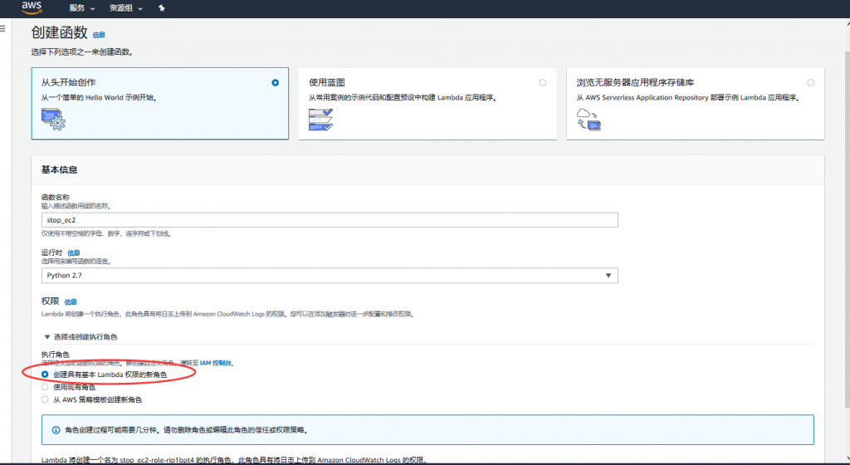Open the Python 2.7 runtime dropdown
This screenshot has width=850, height=465.
[330, 276]
